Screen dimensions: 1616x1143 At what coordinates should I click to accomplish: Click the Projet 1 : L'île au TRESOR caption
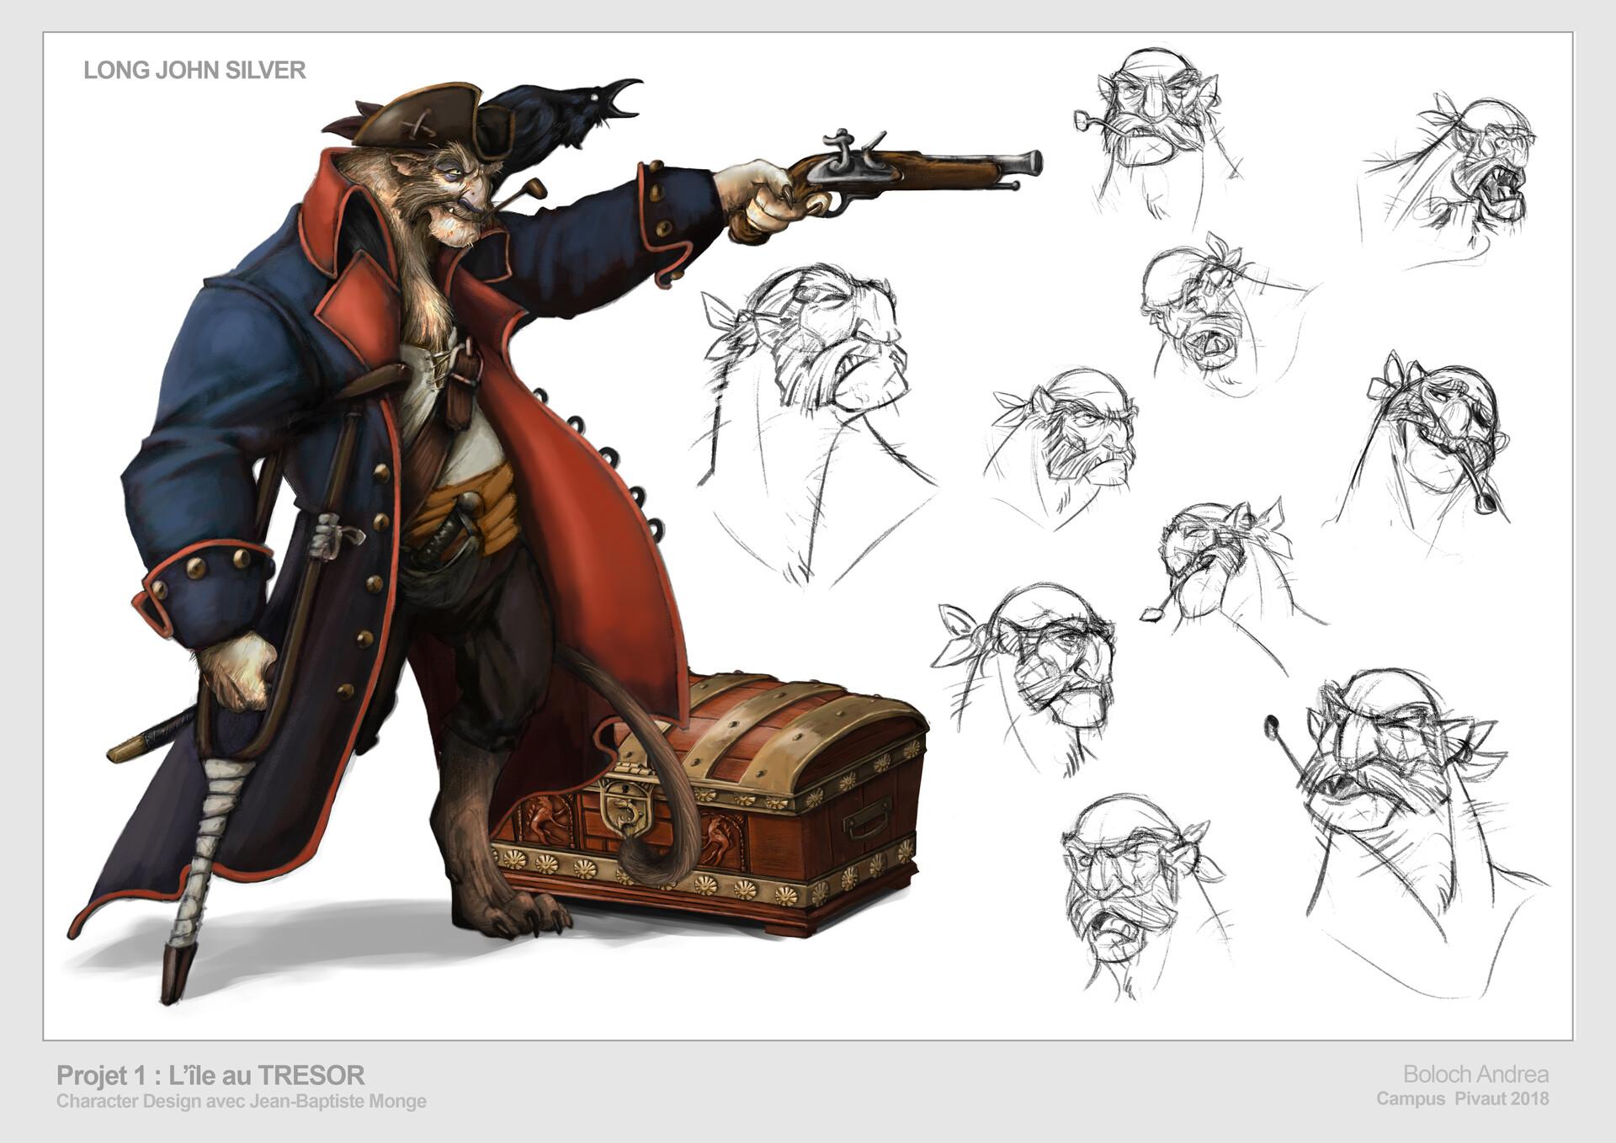(210, 1075)
